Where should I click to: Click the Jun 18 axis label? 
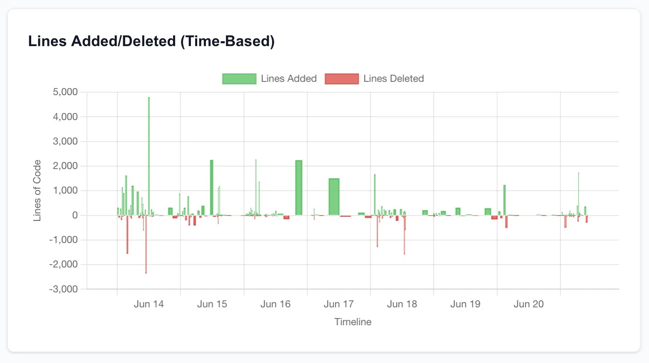[402, 304]
